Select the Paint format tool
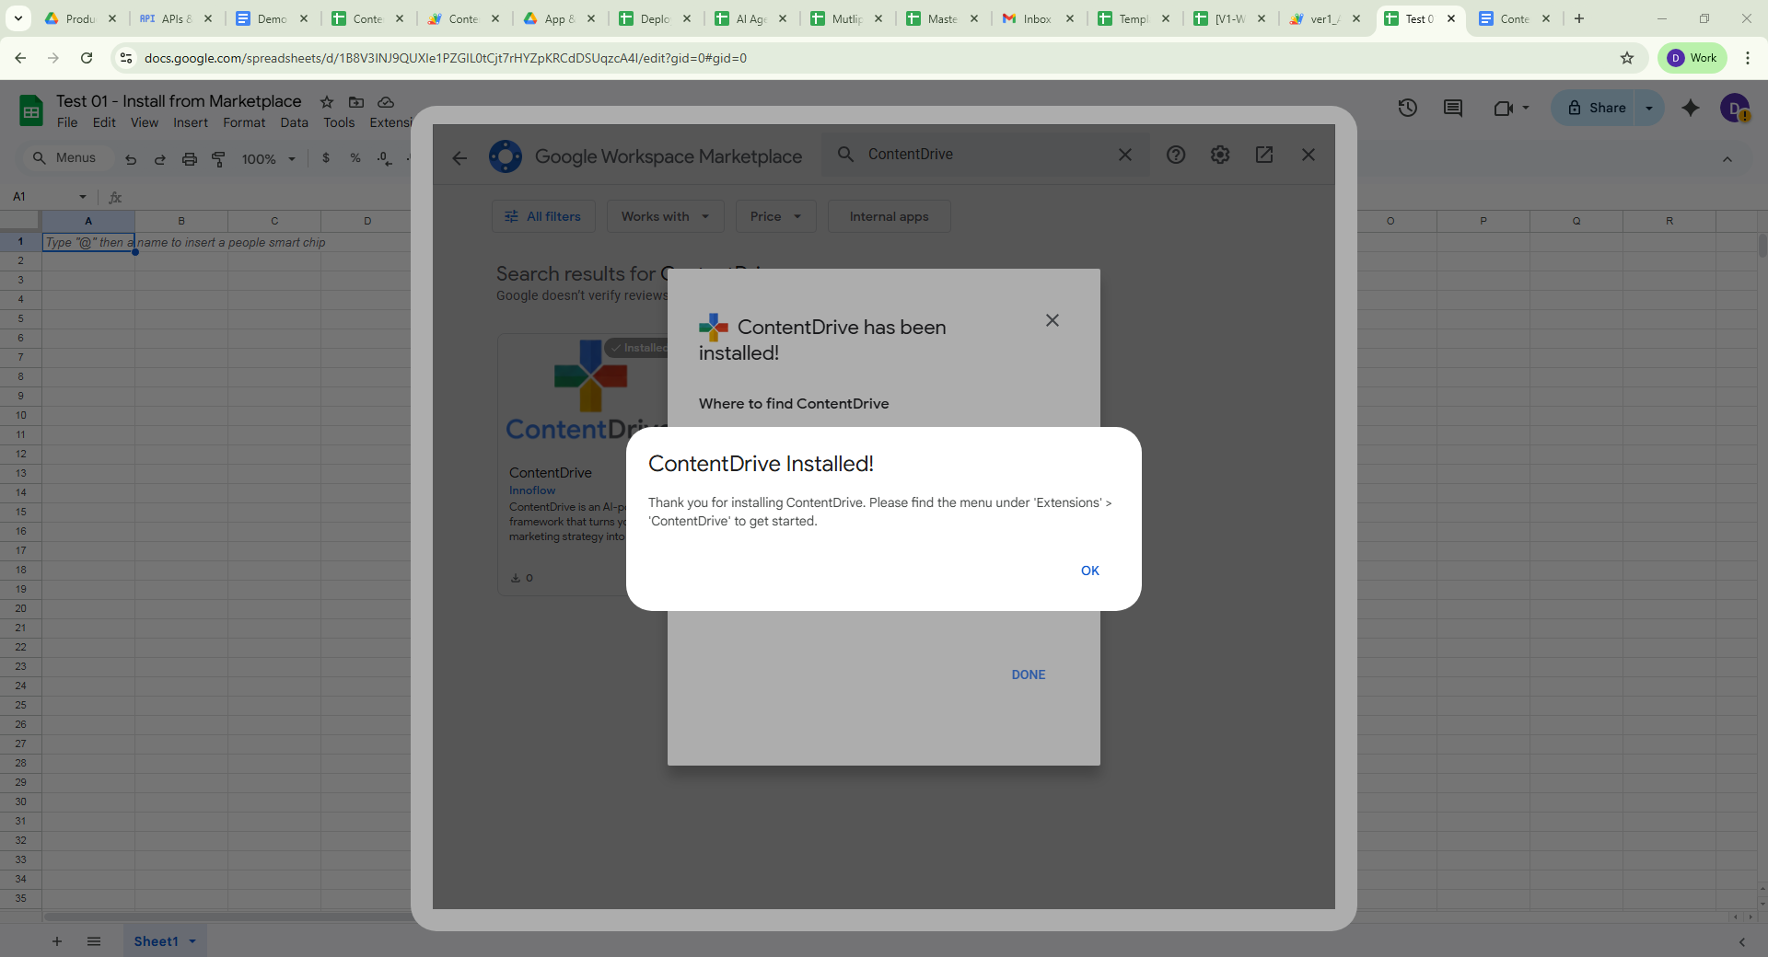The height and width of the screenshot is (957, 1768). pyautogui.click(x=218, y=159)
